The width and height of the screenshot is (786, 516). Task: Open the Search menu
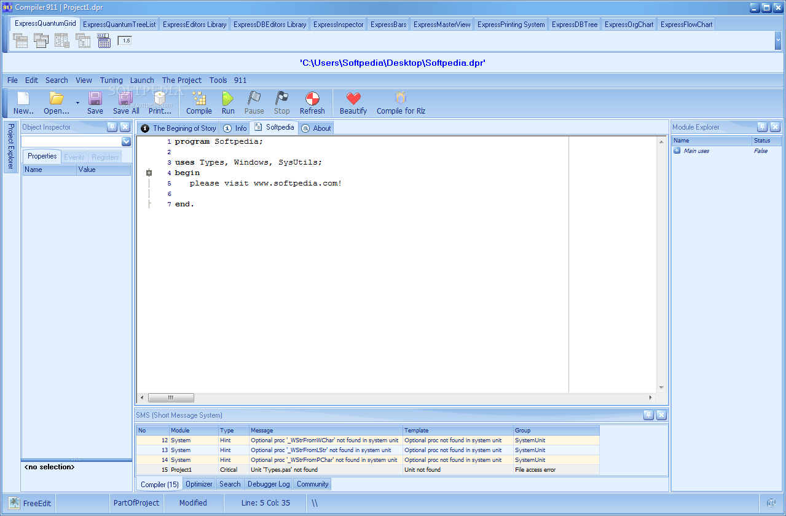57,80
